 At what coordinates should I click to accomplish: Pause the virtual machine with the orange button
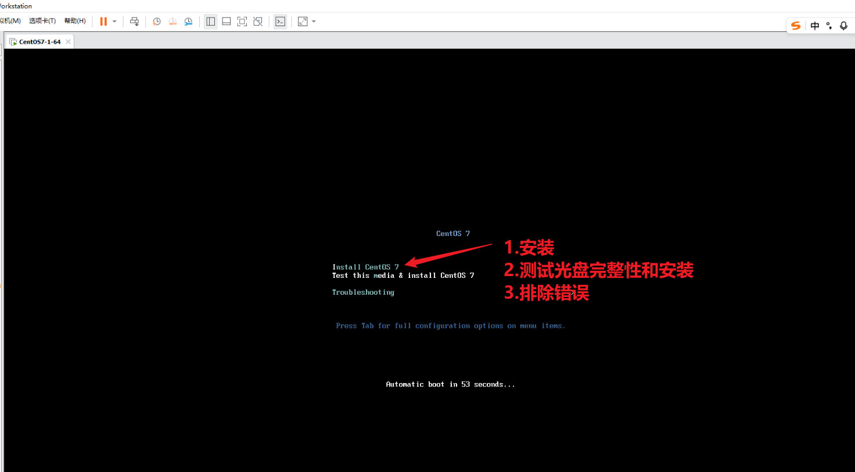103,22
